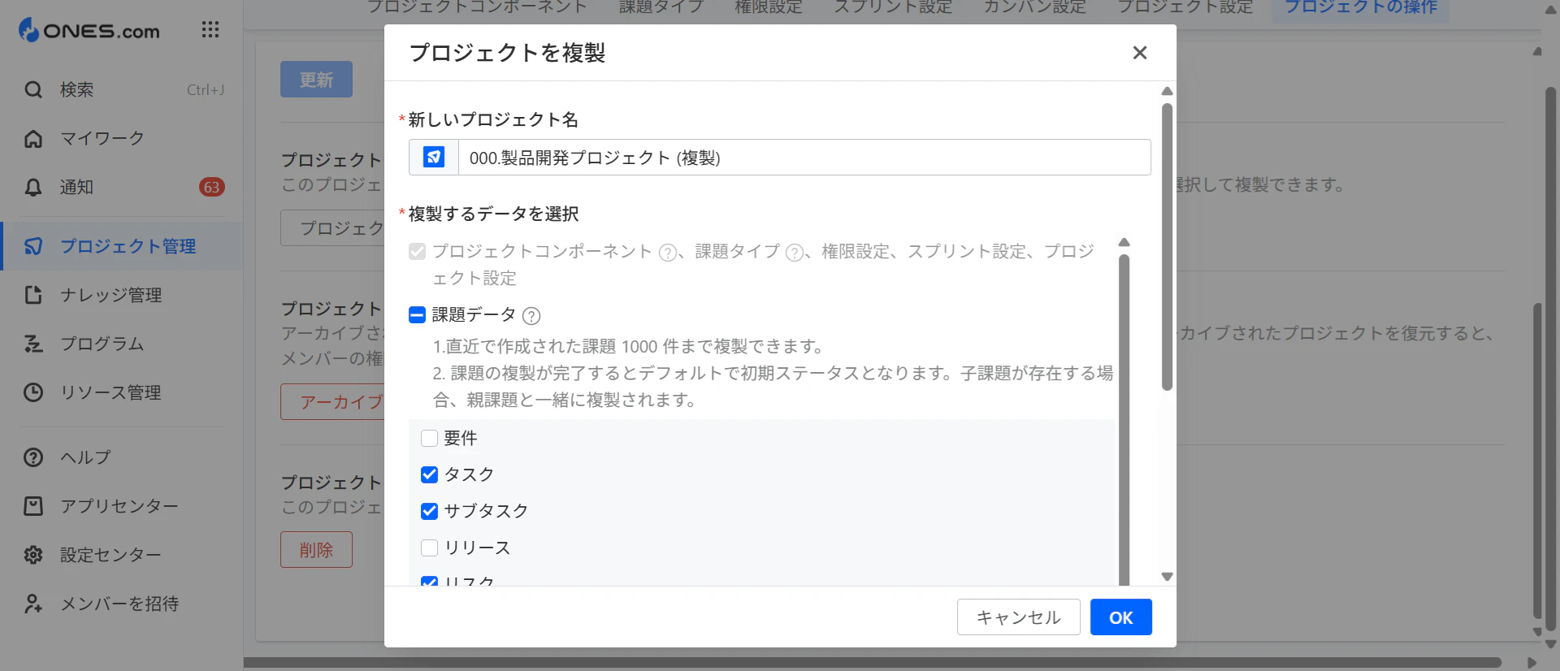
Task: Toggle the 課題データ checkbox
Action: tap(417, 315)
